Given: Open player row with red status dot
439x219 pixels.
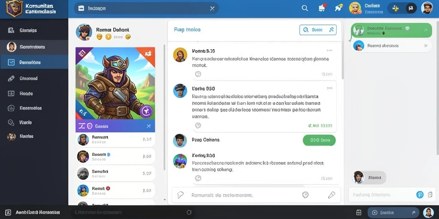Looking at the screenshot, I should [x=115, y=190].
